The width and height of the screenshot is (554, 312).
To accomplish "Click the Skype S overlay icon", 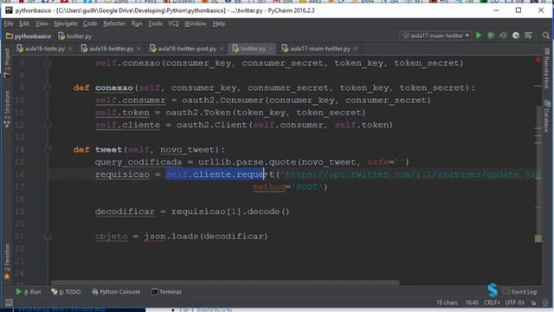I will point(493,290).
